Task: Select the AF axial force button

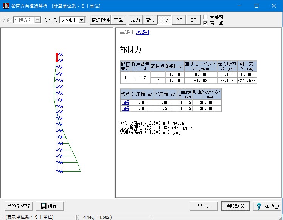Action: click(x=179, y=20)
